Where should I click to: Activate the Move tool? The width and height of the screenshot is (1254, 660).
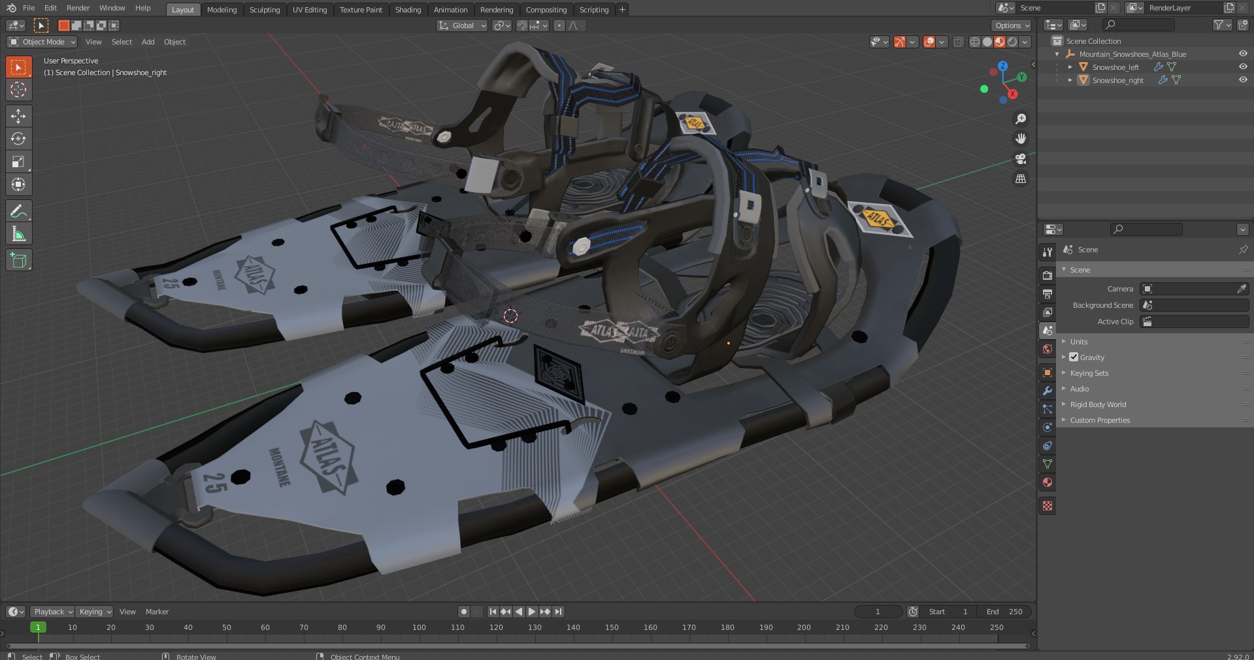coord(19,116)
